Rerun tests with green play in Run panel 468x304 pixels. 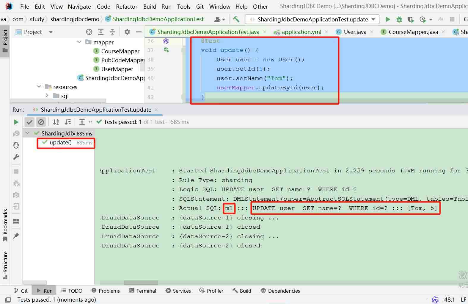(16, 122)
